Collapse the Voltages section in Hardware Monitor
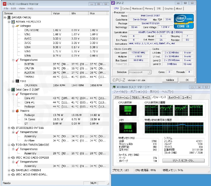The width and height of the screenshot is (211, 186). (x=13, y=26)
